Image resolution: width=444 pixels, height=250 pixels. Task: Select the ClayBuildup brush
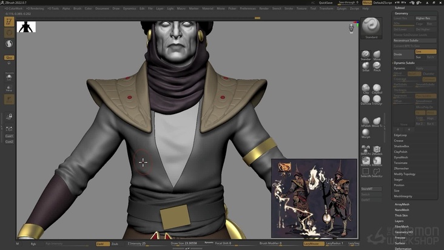click(377, 89)
